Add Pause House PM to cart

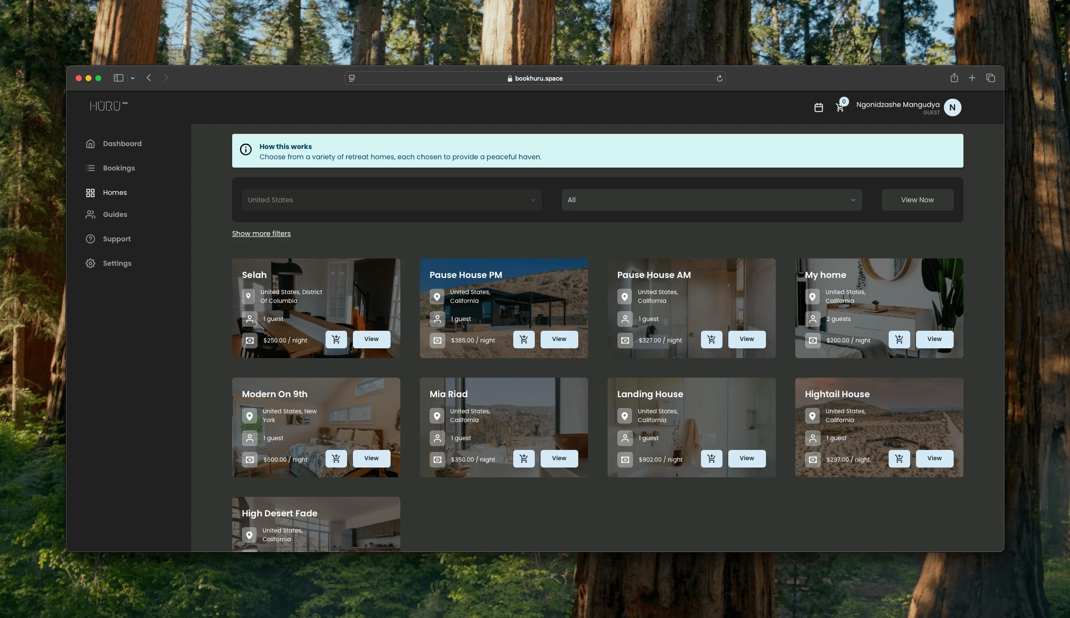524,339
